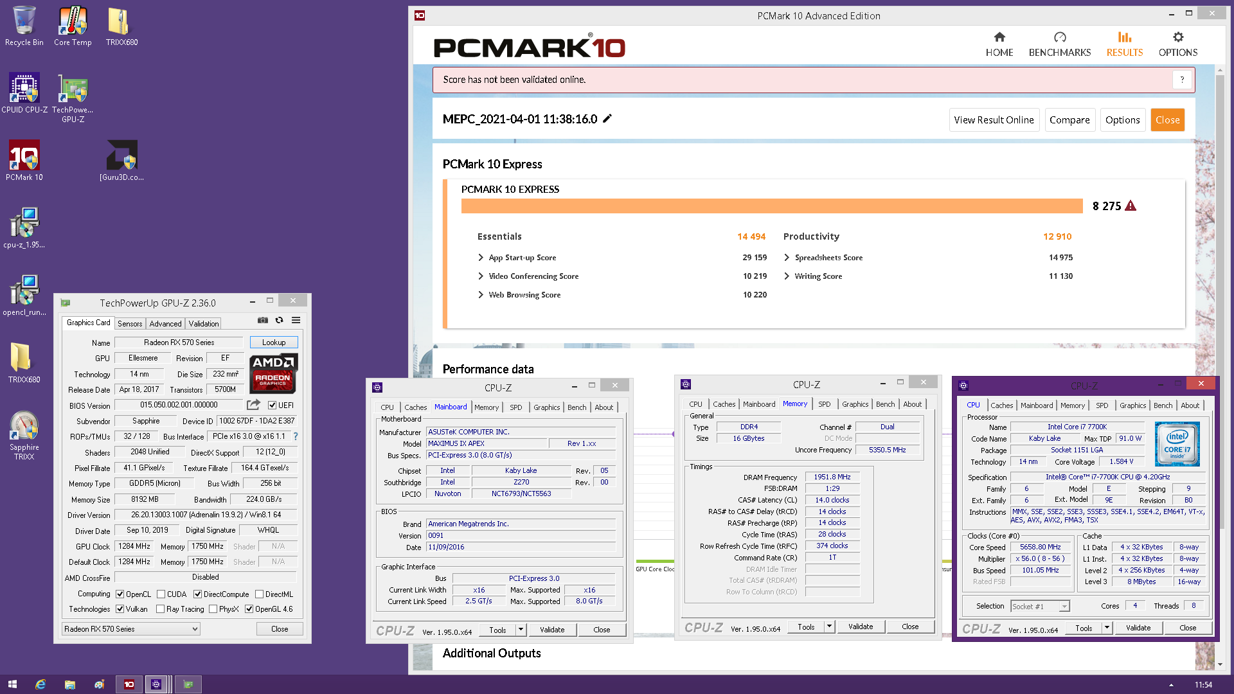
Task: Toggle DirectML checkbox
Action: pos(260,594)
